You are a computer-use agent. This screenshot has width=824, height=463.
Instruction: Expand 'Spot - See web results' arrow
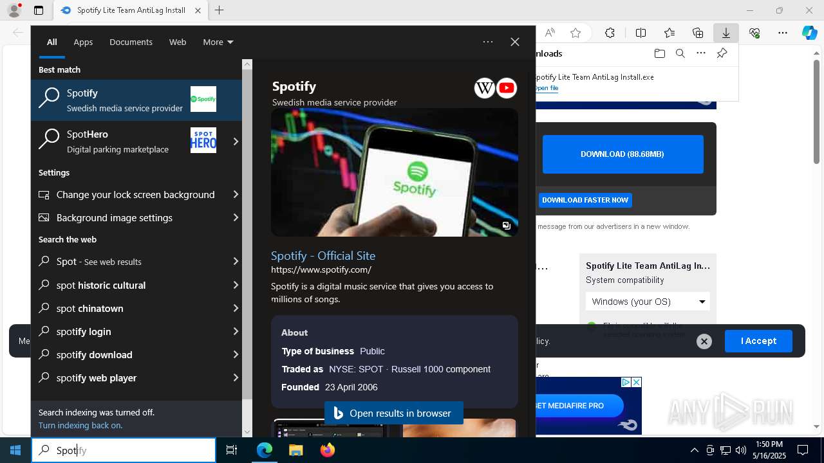coord(236,261)
